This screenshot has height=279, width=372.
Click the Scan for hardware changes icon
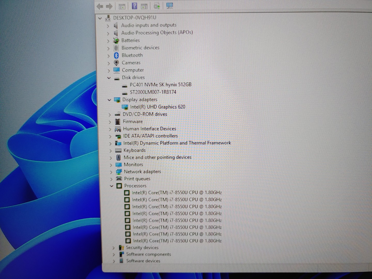[x=169, y=6]
